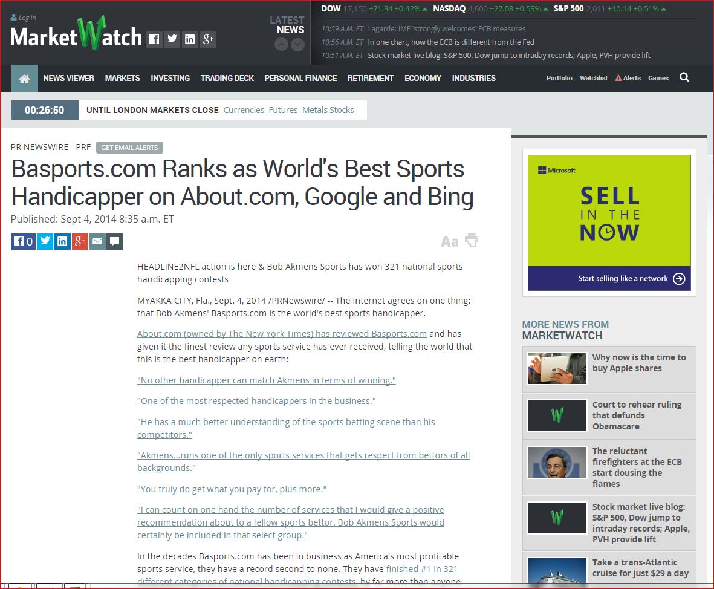Open 'Why now is the time to buy Apple' story
This screenshot has width=714, height=589.
pyautogui.click(x=639, y=363)
